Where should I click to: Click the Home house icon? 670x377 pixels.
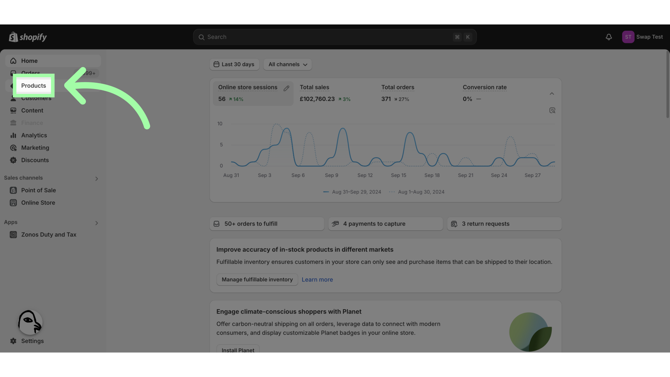(13, 61)
